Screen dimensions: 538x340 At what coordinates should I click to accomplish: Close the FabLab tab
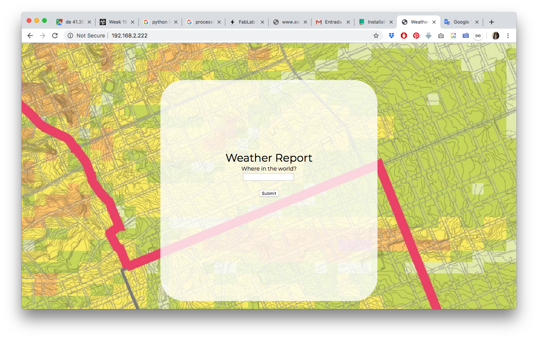click(262, 22)
